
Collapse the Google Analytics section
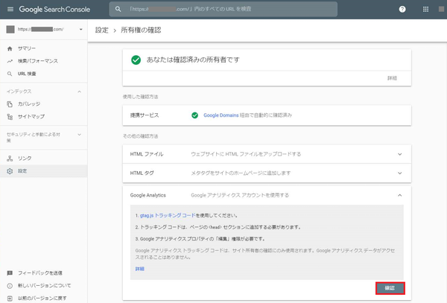[x=399, y=195]
